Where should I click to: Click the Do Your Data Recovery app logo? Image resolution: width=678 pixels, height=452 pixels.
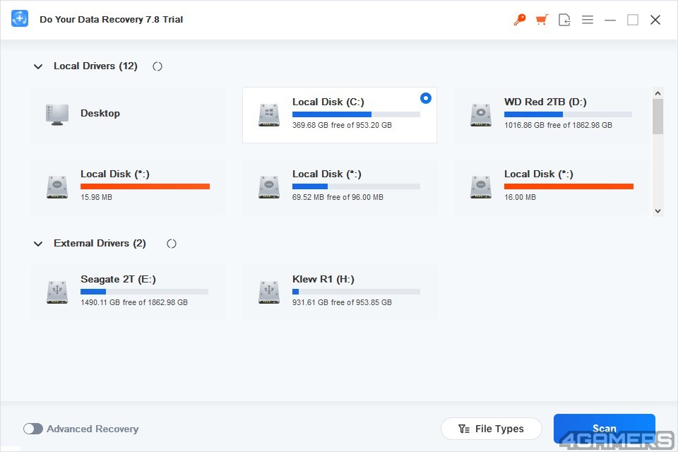pos(20,19)
